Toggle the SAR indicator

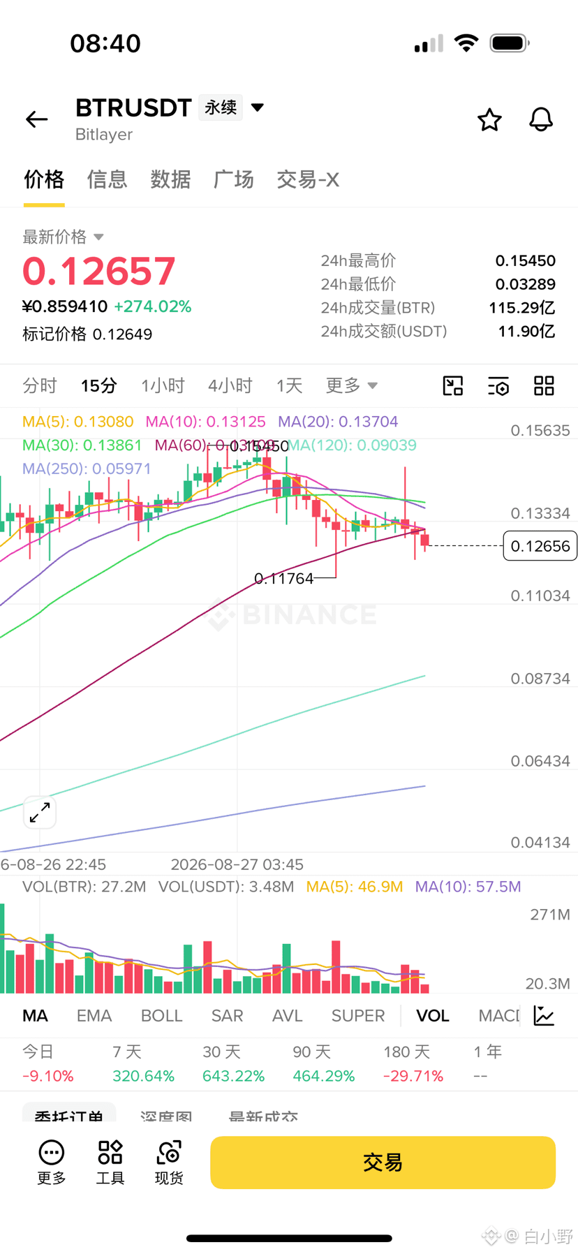[227, 1015]
